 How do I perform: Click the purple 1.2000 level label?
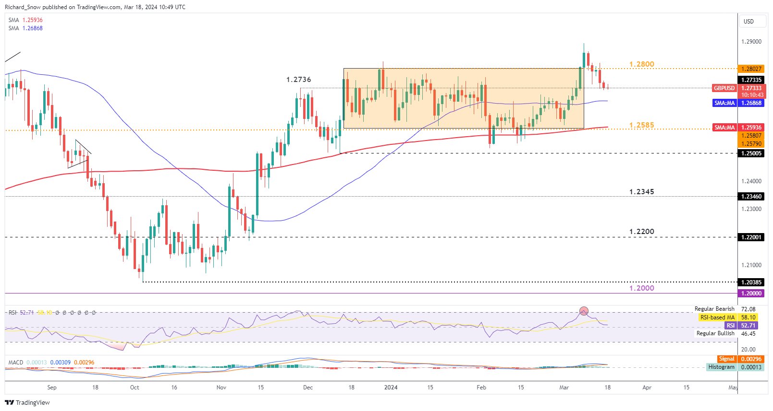pyautogui.click(x=642, y=288)
